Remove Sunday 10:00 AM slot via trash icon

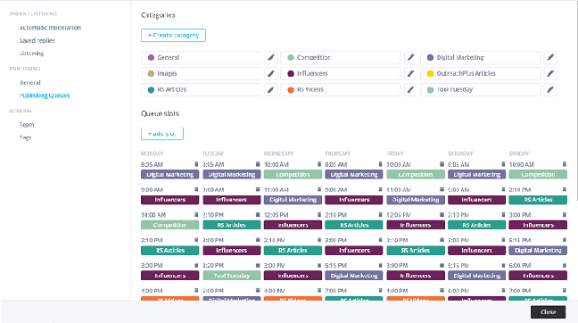tap(565, 164)
